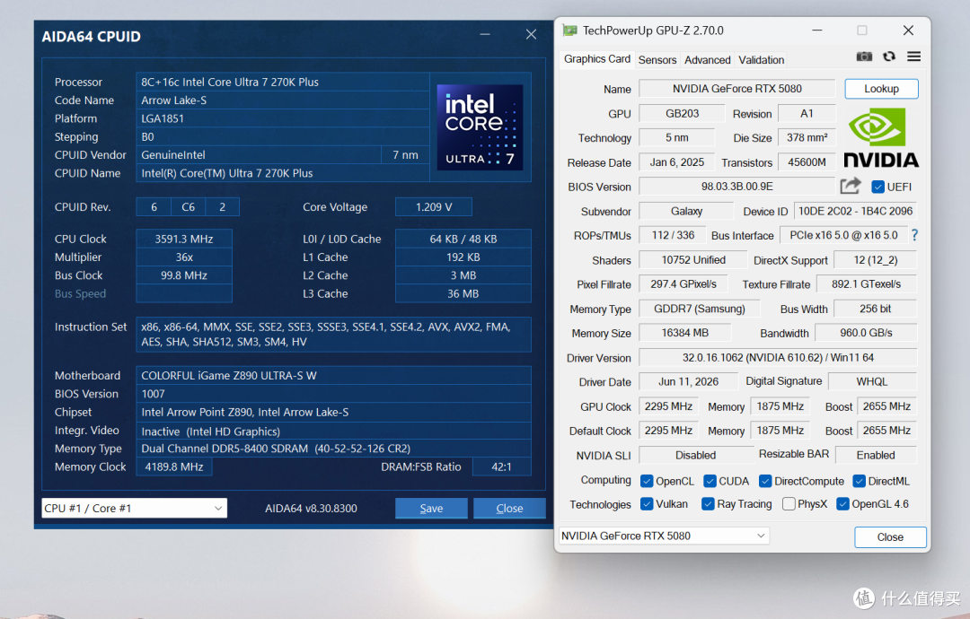Click the Transistors value 45600M

tap(807, 161)
